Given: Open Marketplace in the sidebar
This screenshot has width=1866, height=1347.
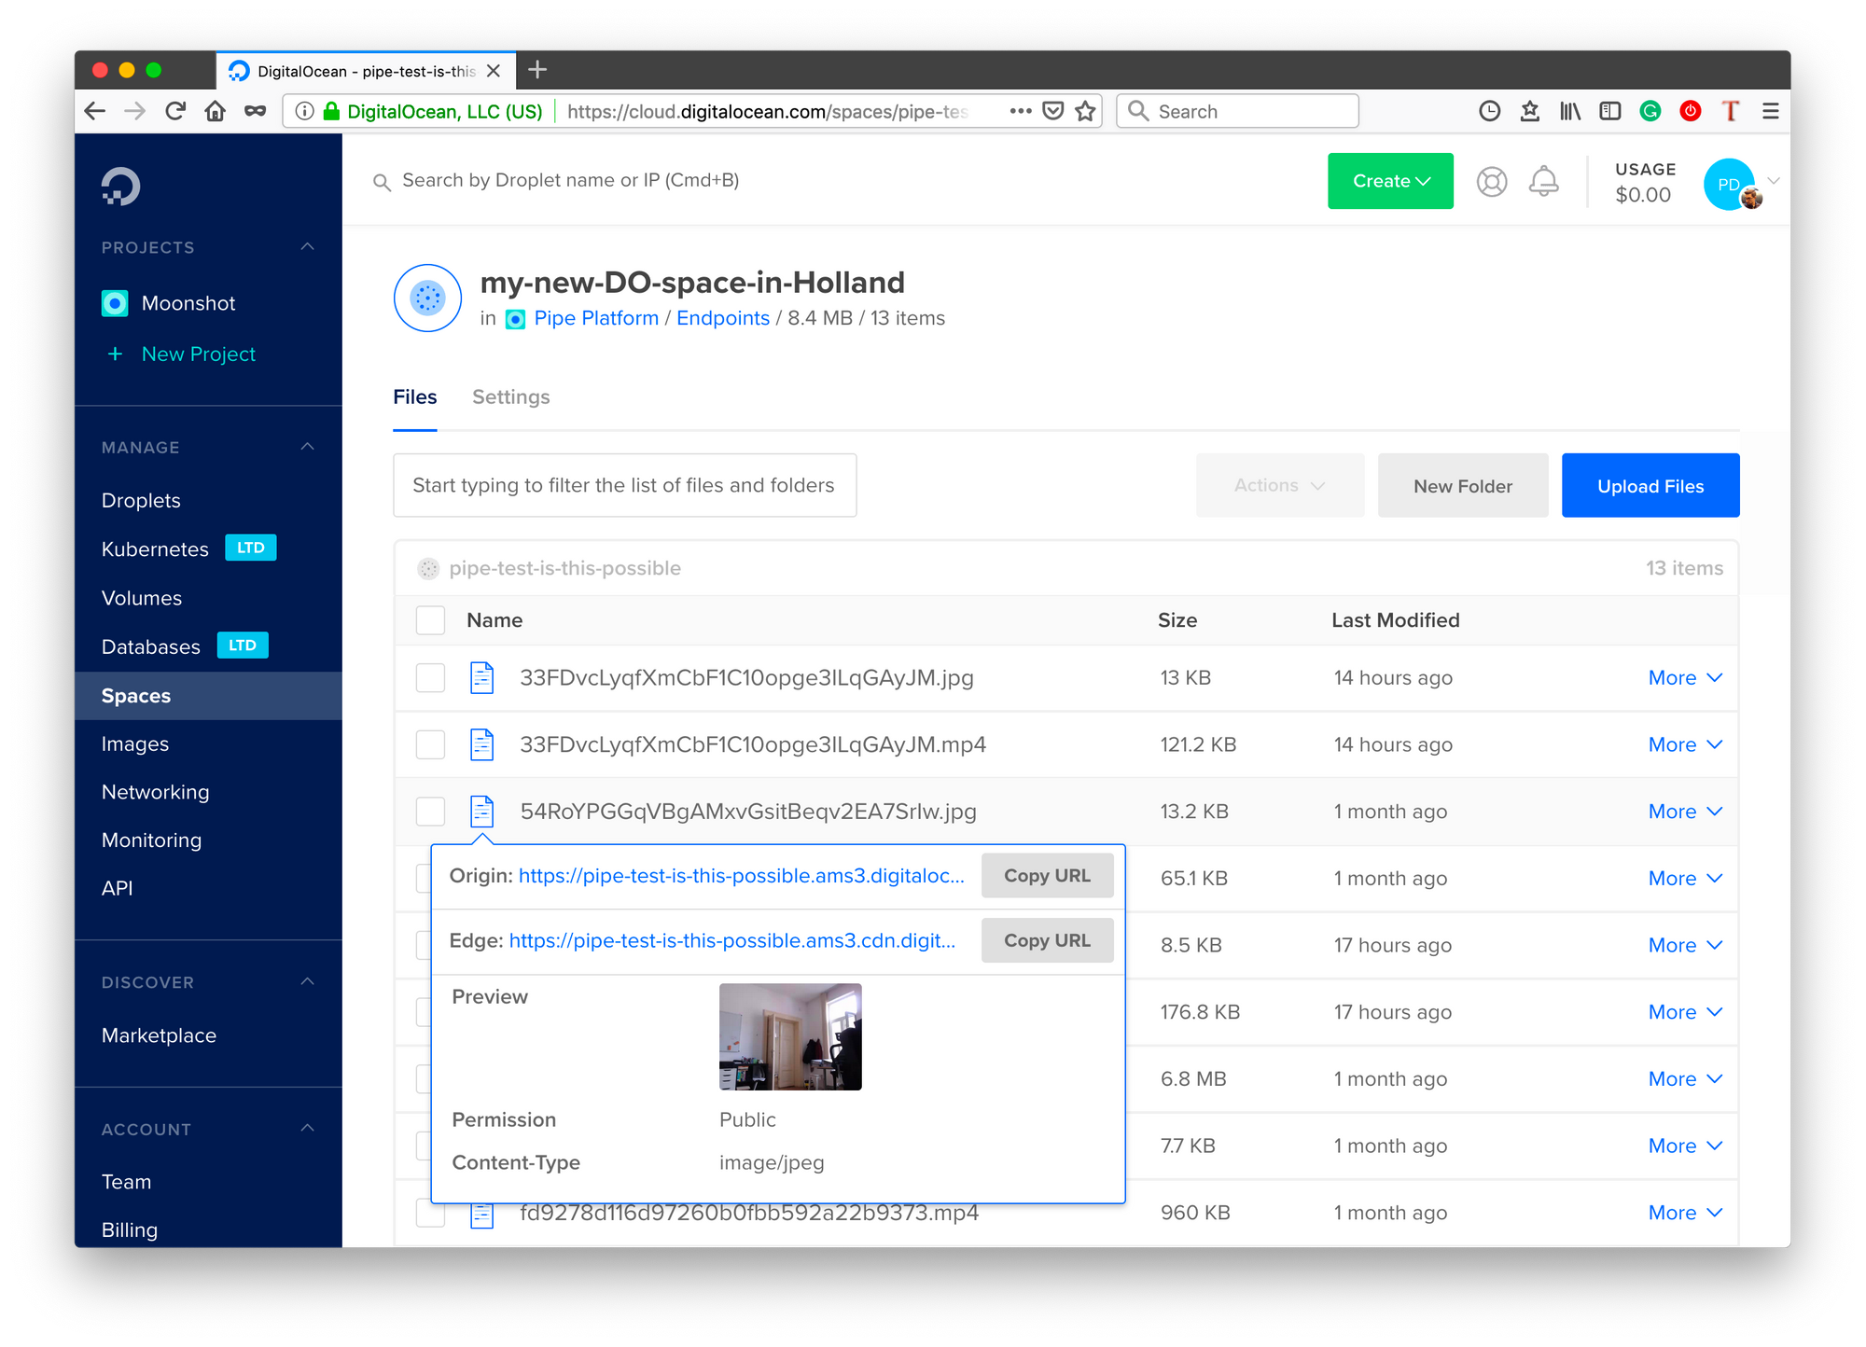Looking at the screenshot, I should [x=159, y=1035].
